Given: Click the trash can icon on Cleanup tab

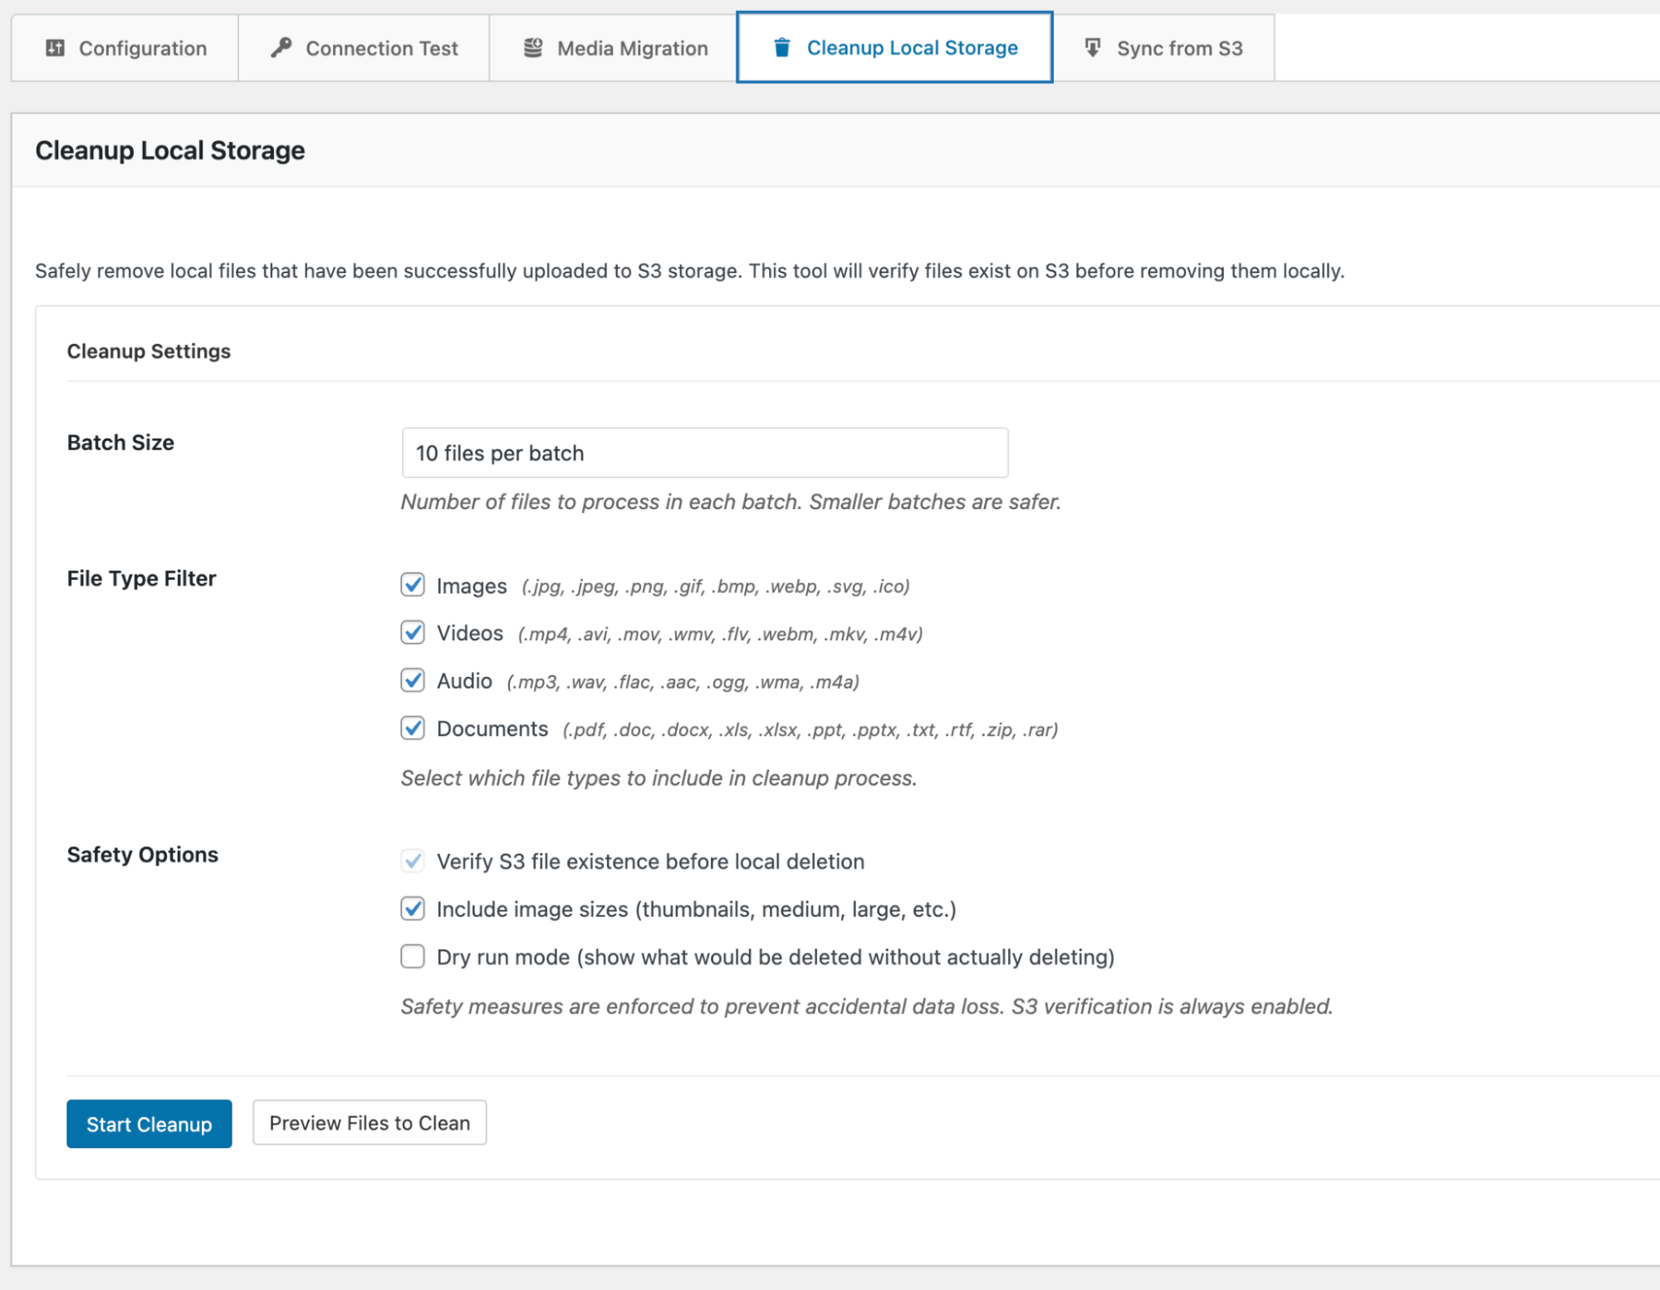Looking at the screenshot, I should [x=781, y=47].
